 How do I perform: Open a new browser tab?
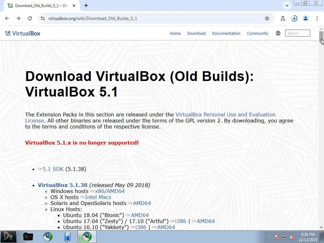pos(86,6)
